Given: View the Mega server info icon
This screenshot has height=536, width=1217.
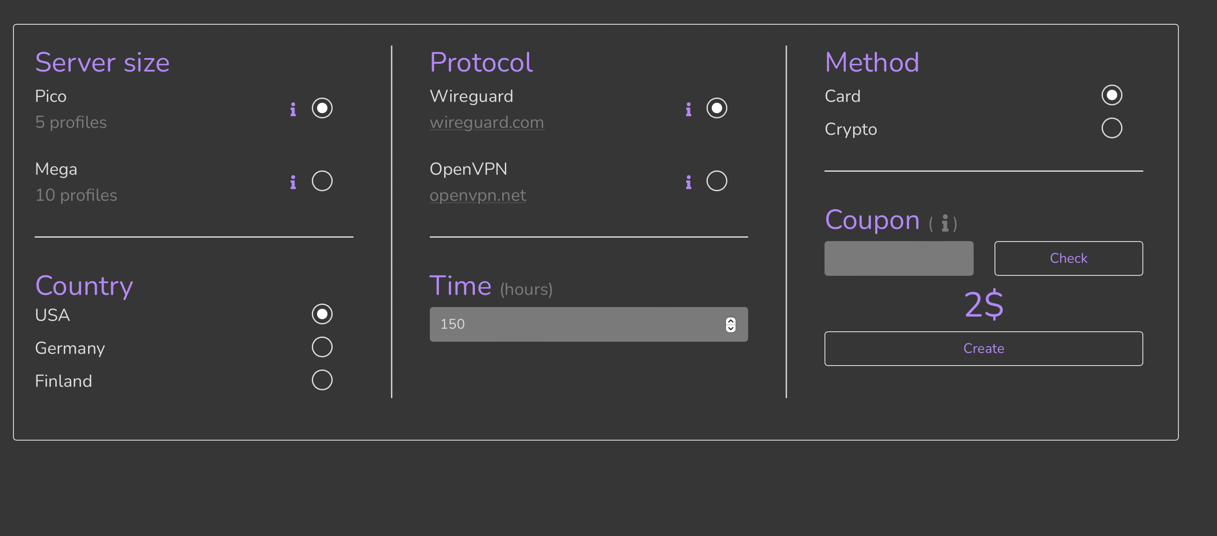Looking at the screenshot, I should [x=292, y=181].
